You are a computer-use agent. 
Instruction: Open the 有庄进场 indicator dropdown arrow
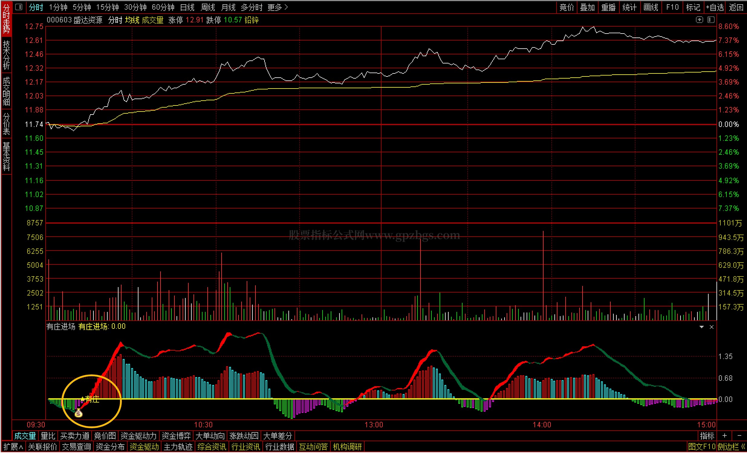click(x=701, y=327)
